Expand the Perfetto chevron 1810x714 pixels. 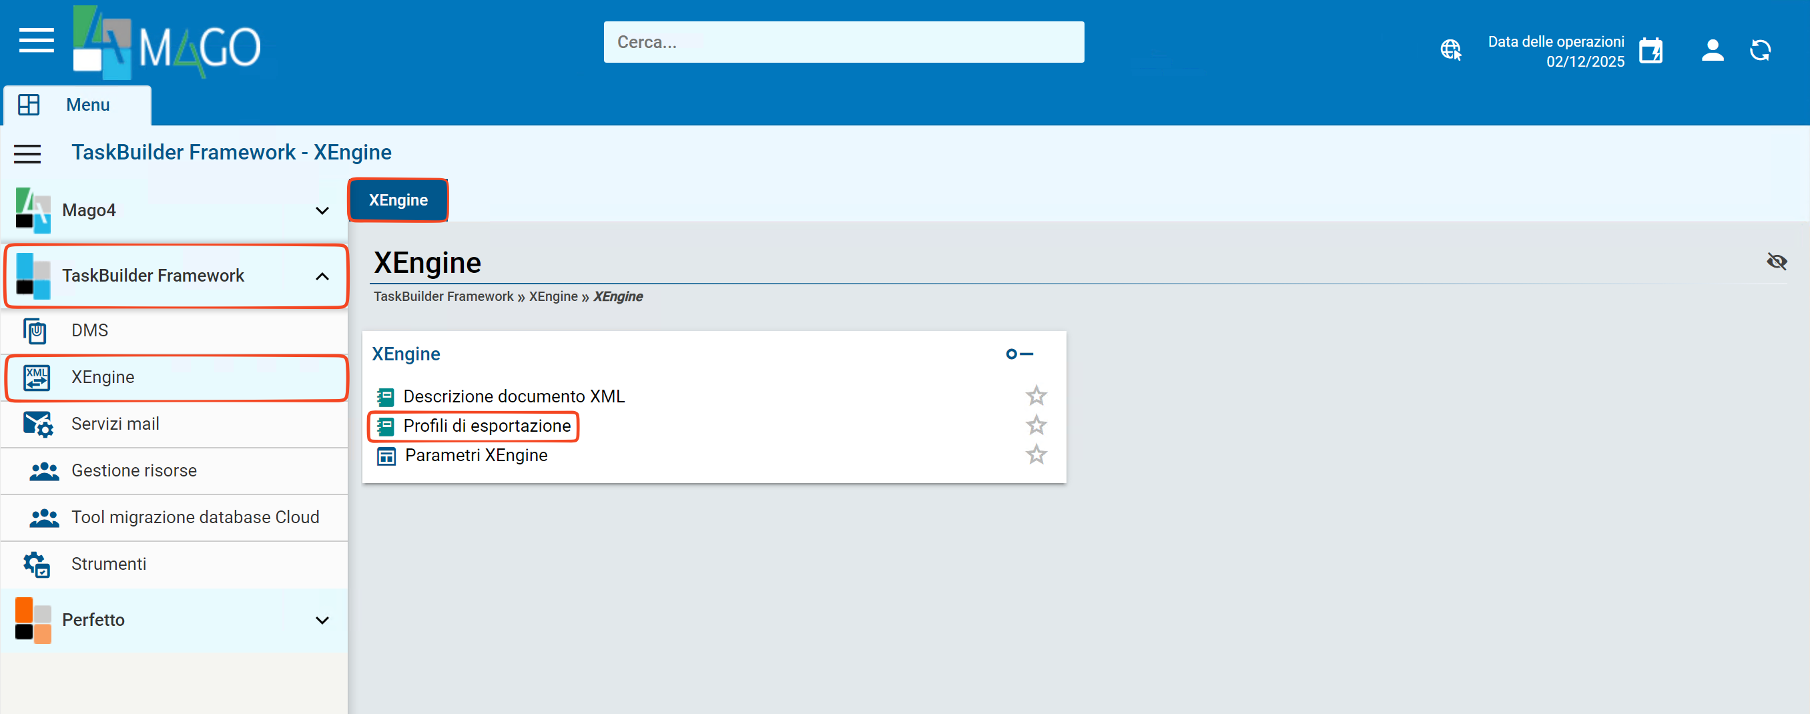click(x=322, y=621)
